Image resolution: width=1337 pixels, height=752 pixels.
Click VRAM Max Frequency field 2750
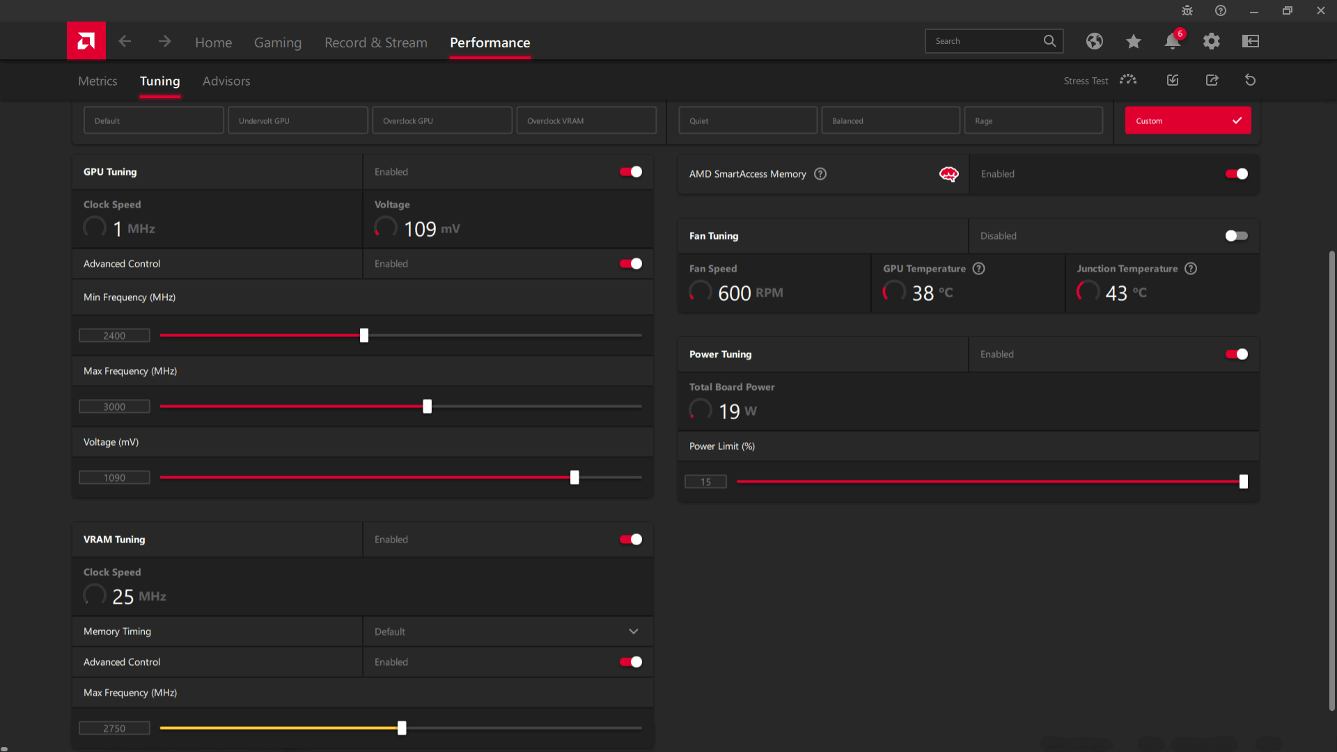114,728
